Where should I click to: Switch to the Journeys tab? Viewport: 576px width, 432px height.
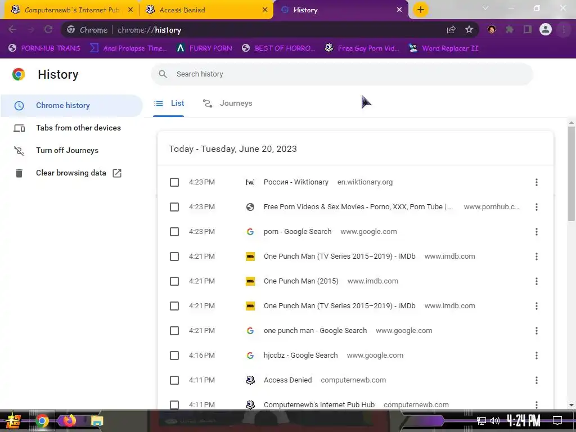click(228, 103)
